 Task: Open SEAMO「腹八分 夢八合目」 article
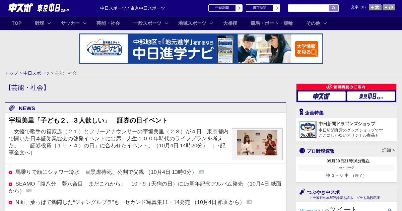coord(145,187)
